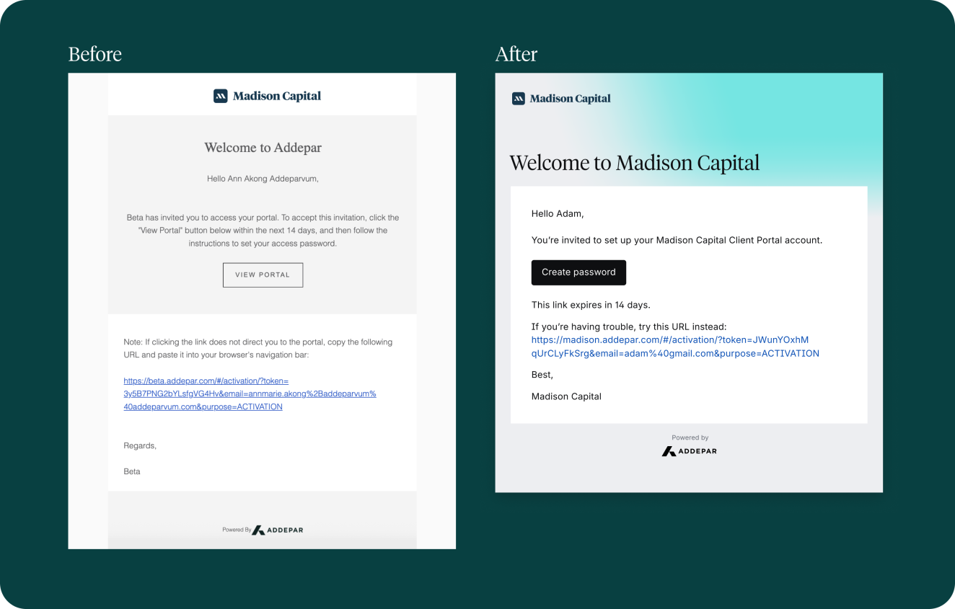
Task: Click the "Madison Capital" signature below "Best,"
Action: point(566,396)
